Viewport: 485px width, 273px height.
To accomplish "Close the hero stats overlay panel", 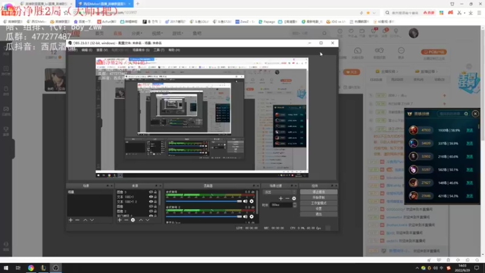I will point(475,113).
